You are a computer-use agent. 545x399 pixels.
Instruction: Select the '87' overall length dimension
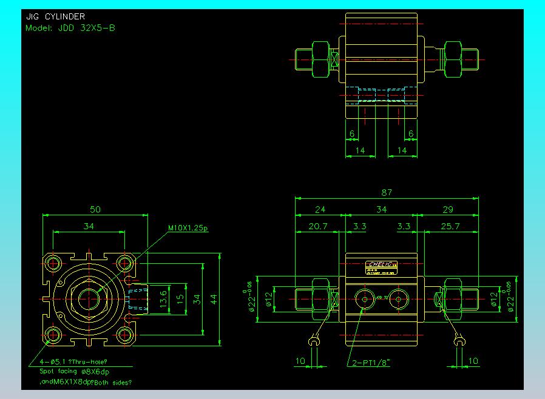click(387, 192)
